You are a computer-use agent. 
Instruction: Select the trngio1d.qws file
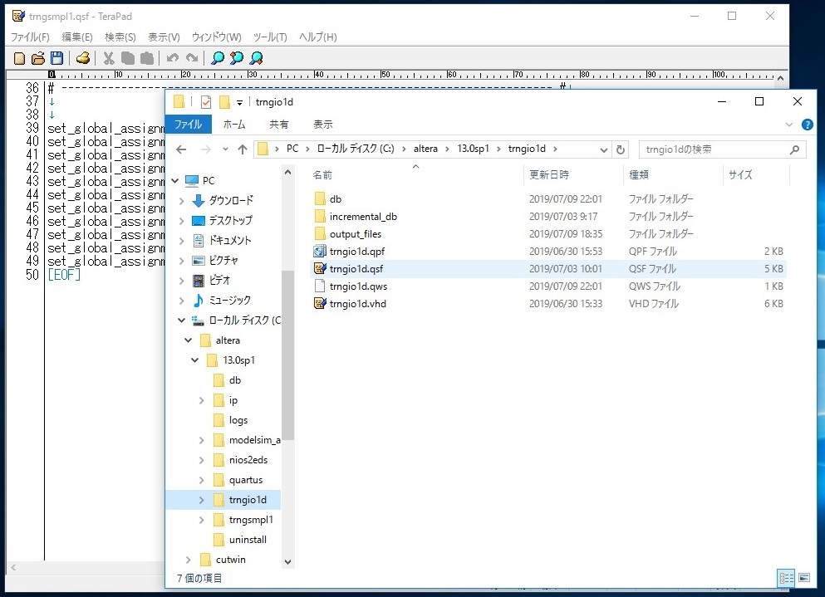[x=548, y=286]
